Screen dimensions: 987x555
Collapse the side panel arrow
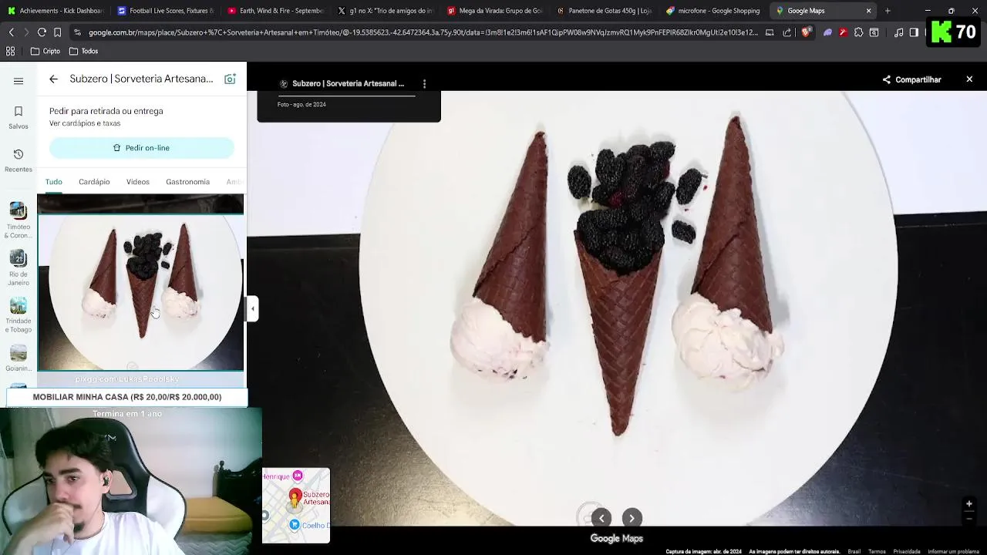(252, 308)
